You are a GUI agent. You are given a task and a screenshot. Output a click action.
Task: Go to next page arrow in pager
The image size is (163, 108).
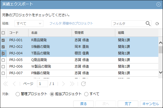(63, 84)
